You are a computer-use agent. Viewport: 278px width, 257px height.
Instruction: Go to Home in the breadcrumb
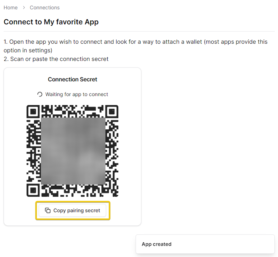[x=10, y=8]
